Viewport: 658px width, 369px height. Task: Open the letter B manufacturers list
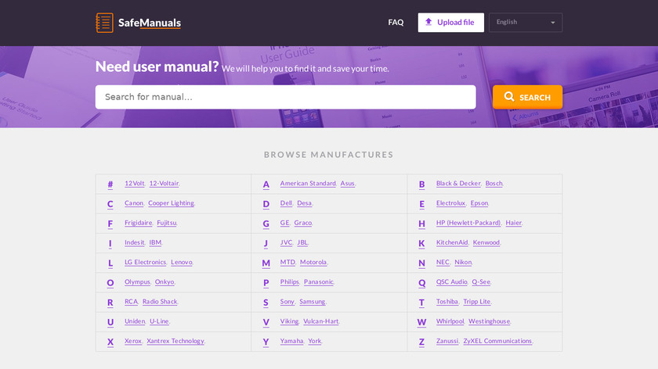point(421,184)
